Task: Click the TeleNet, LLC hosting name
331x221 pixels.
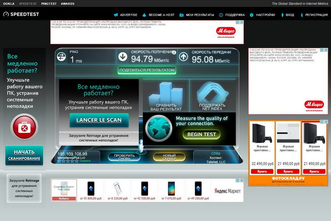Action: coord(216,162)
